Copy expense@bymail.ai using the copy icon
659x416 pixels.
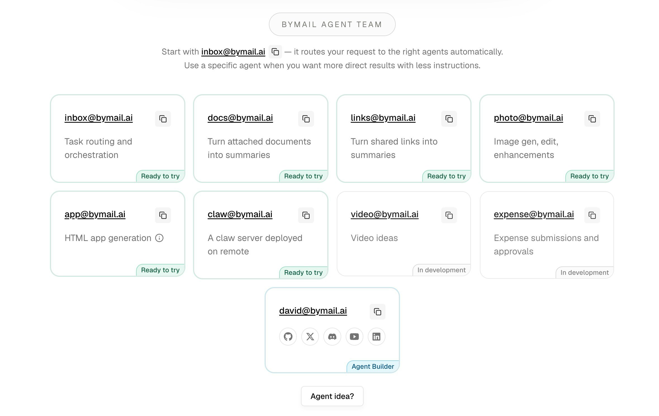(592, 215)
